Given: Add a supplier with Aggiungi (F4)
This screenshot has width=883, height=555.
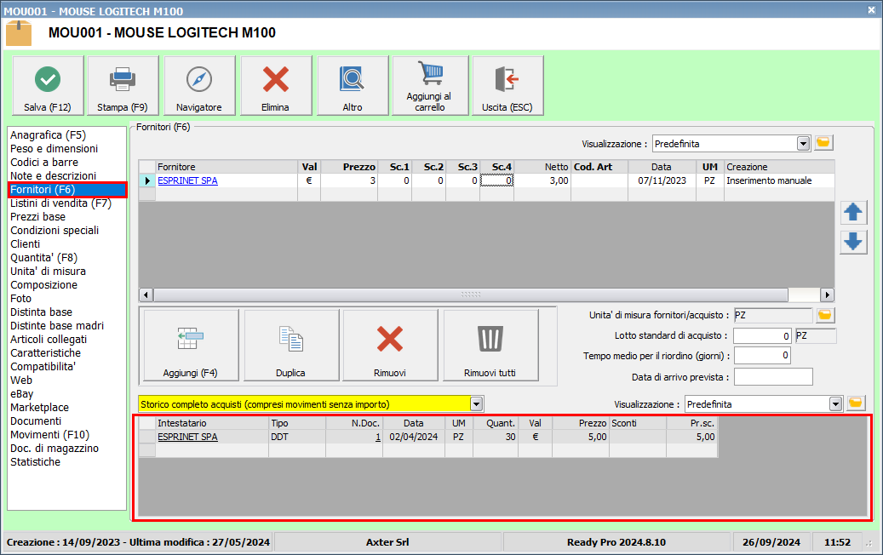Looking at the screenshot, I should [191, 345].
